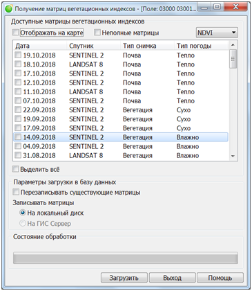Tick the checkbox for 17.10.2018
This screenshot has width=252, height=291.
coord(18,73)
